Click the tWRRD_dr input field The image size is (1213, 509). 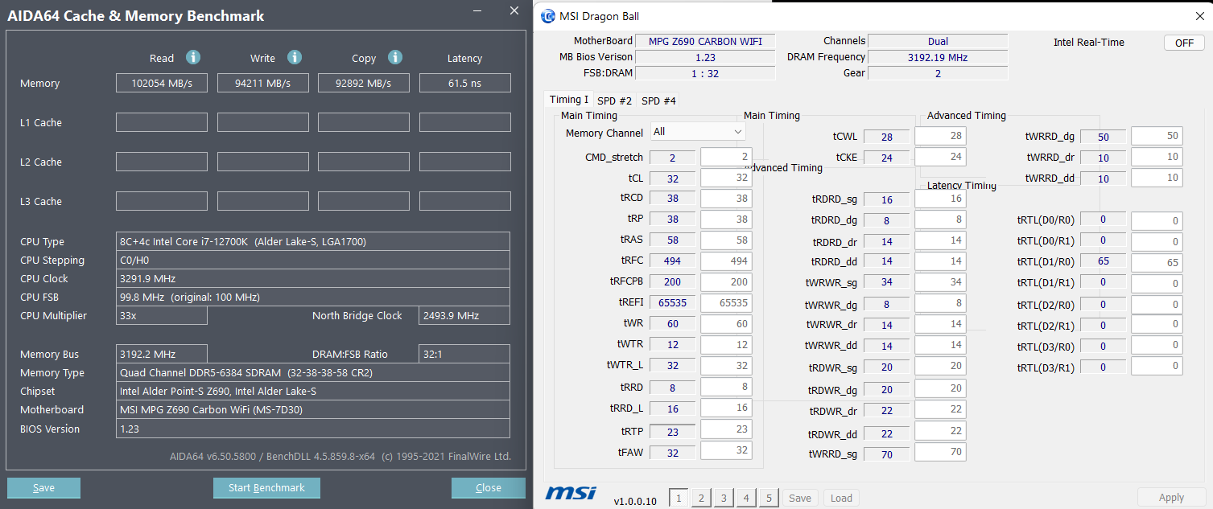1157,157
